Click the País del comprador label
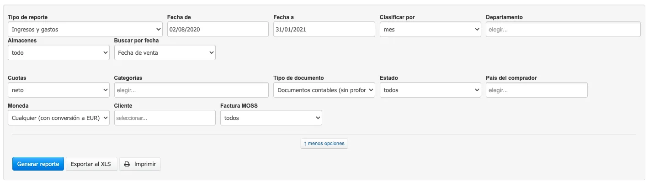 511,78
